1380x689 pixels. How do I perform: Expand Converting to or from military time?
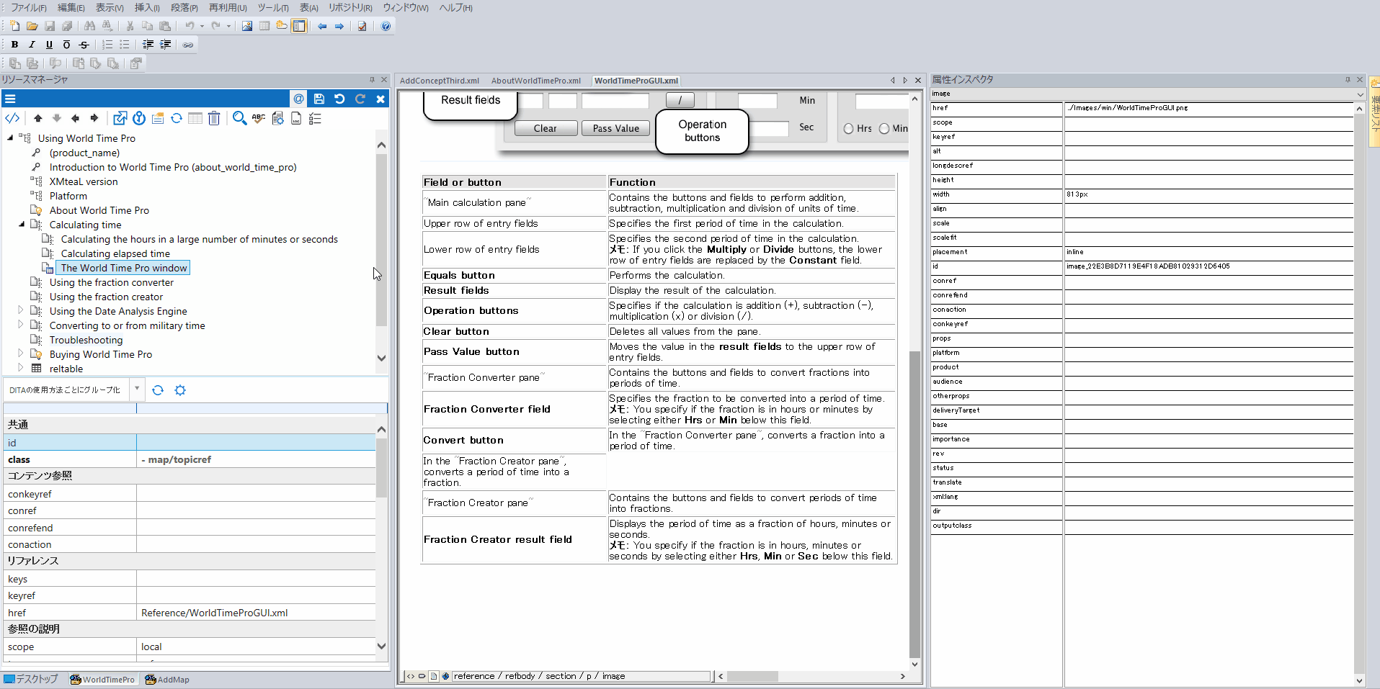coord(21,325)
